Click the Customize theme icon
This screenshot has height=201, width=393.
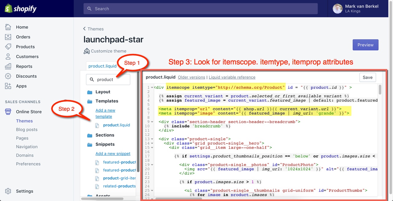pyautogui.click(x=87, y=51)
